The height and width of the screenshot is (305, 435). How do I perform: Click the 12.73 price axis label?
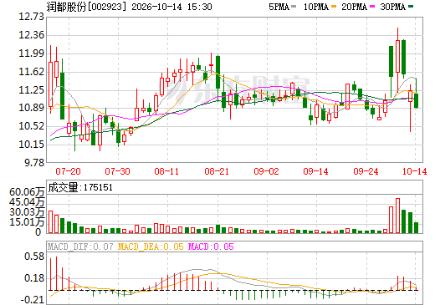tap(31, 17)
